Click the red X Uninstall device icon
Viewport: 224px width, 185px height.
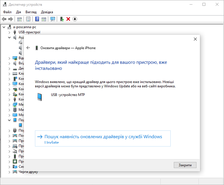(x=68, y=19)
